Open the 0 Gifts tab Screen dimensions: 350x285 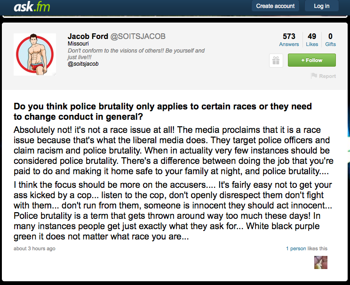(x=330, y=39)
